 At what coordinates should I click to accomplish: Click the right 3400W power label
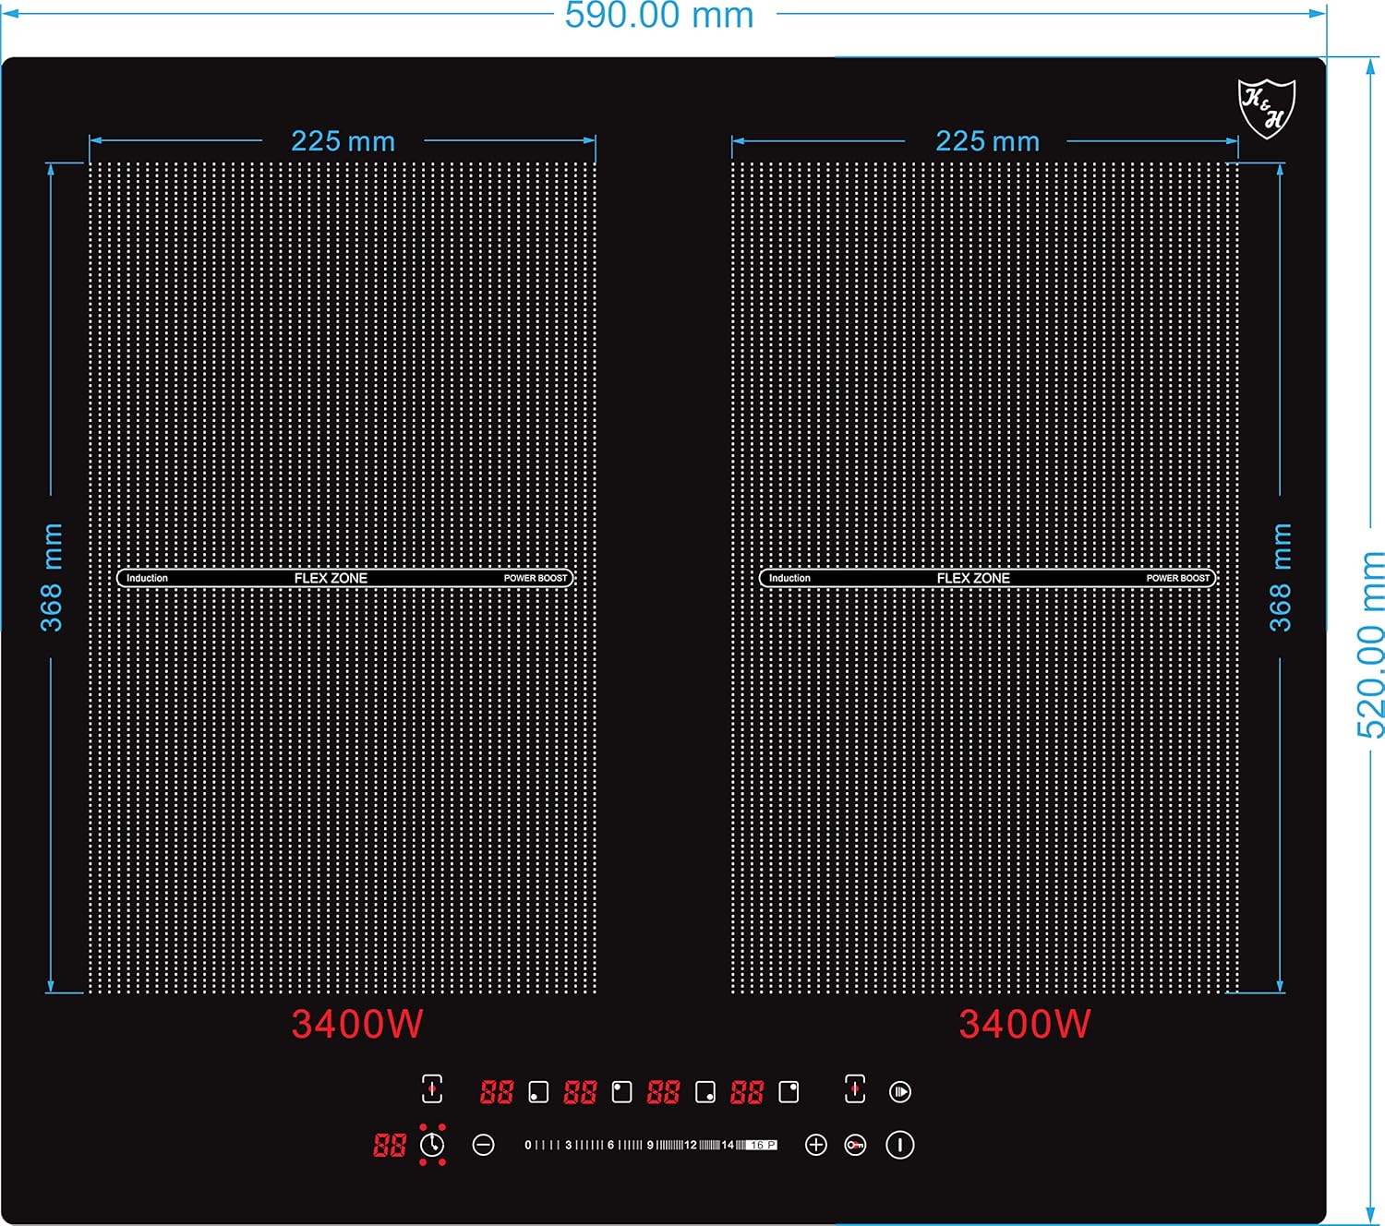pyautogui.click(x=1025, y=1024)
